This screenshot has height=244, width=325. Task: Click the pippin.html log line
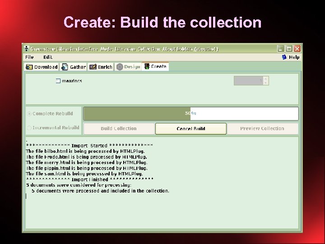87,168
